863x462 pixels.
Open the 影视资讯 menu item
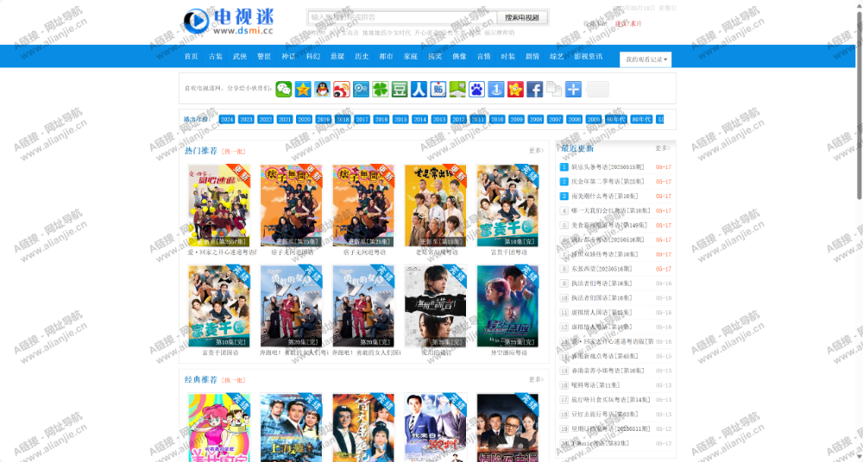(x=588, y=56)
